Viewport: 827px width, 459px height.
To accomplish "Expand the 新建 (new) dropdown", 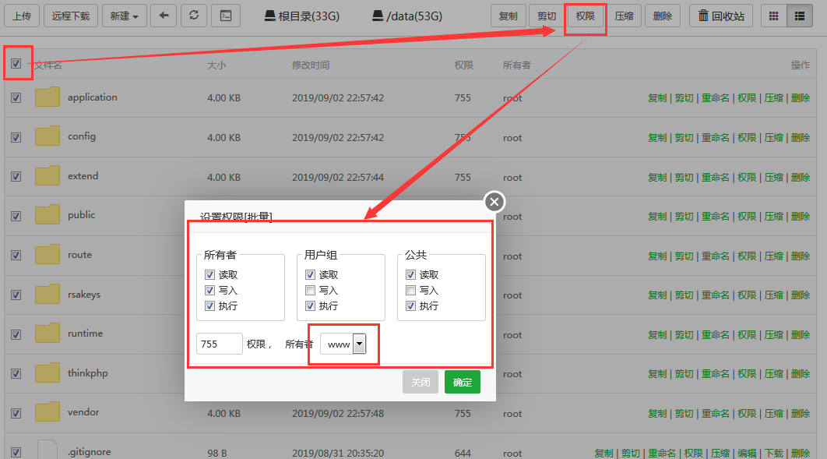I will 124,16.
